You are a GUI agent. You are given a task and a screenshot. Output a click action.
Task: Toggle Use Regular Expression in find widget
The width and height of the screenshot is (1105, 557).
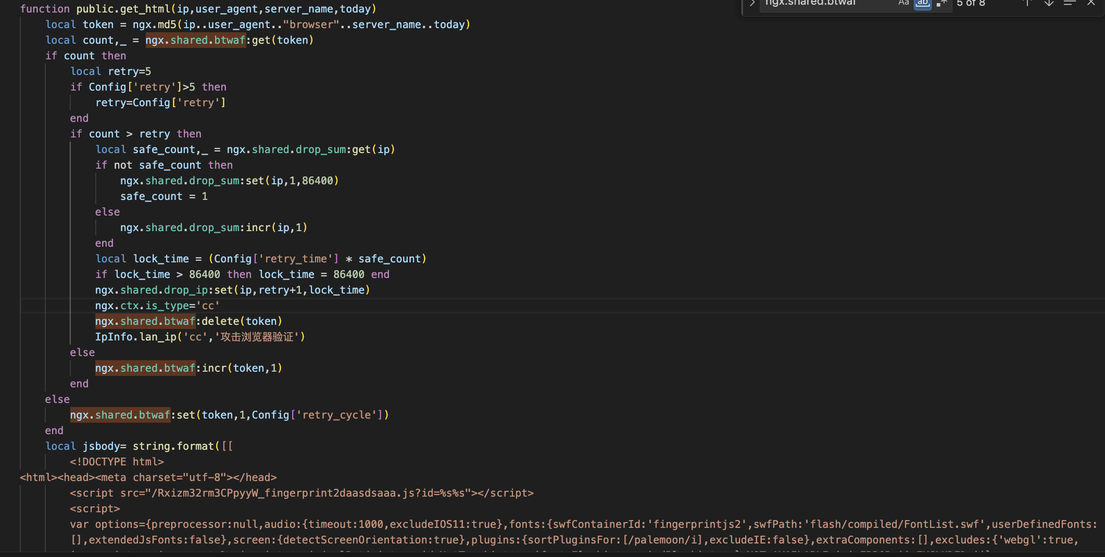pyautogui.click(x=941, y=3)
